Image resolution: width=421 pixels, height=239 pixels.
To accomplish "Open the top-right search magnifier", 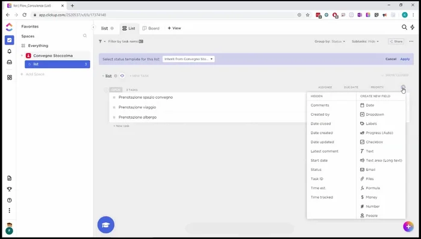I will (x=404, y=27).
